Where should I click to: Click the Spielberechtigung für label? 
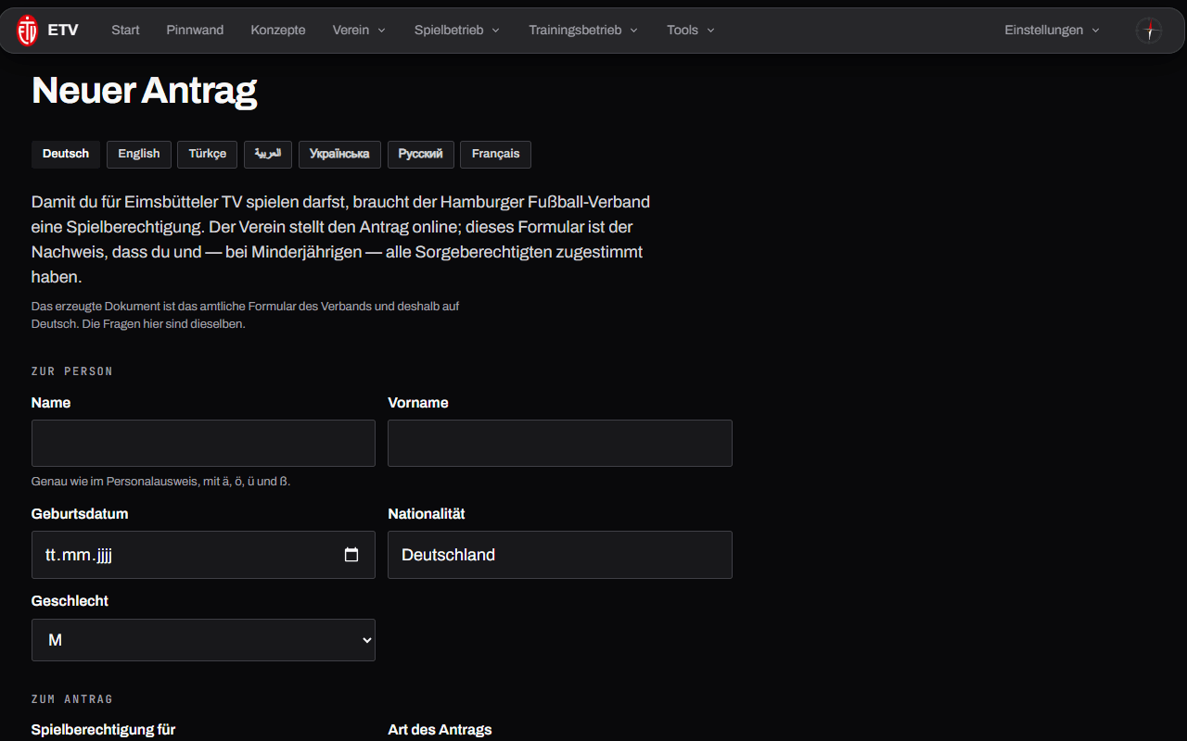103,730
